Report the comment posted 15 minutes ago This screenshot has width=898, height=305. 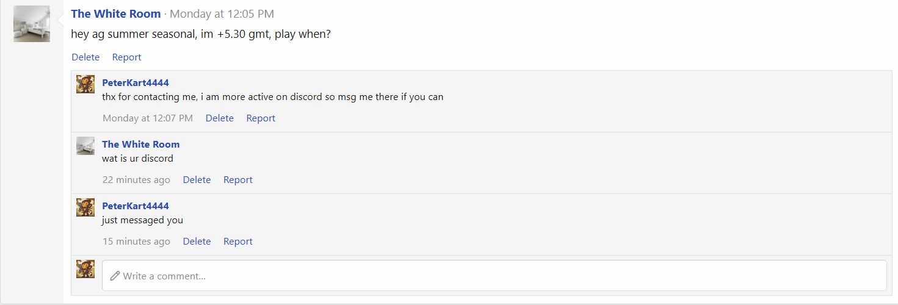coord(238,241)
